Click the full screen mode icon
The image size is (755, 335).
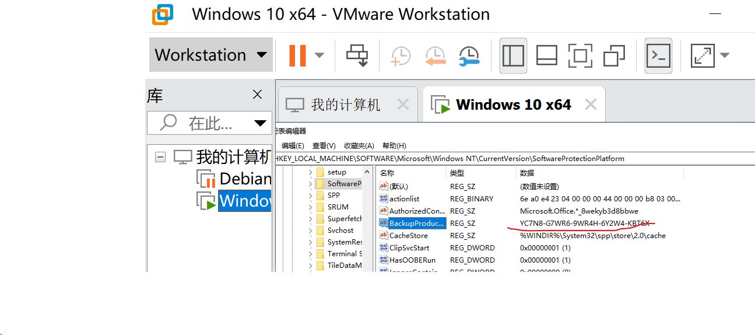(x=580, y=55)
